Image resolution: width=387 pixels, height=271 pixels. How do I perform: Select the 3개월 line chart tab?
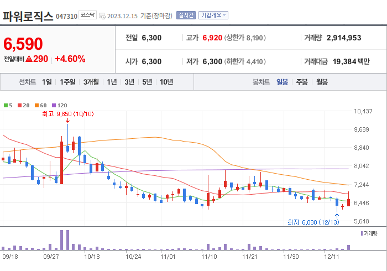pos(91,82)
